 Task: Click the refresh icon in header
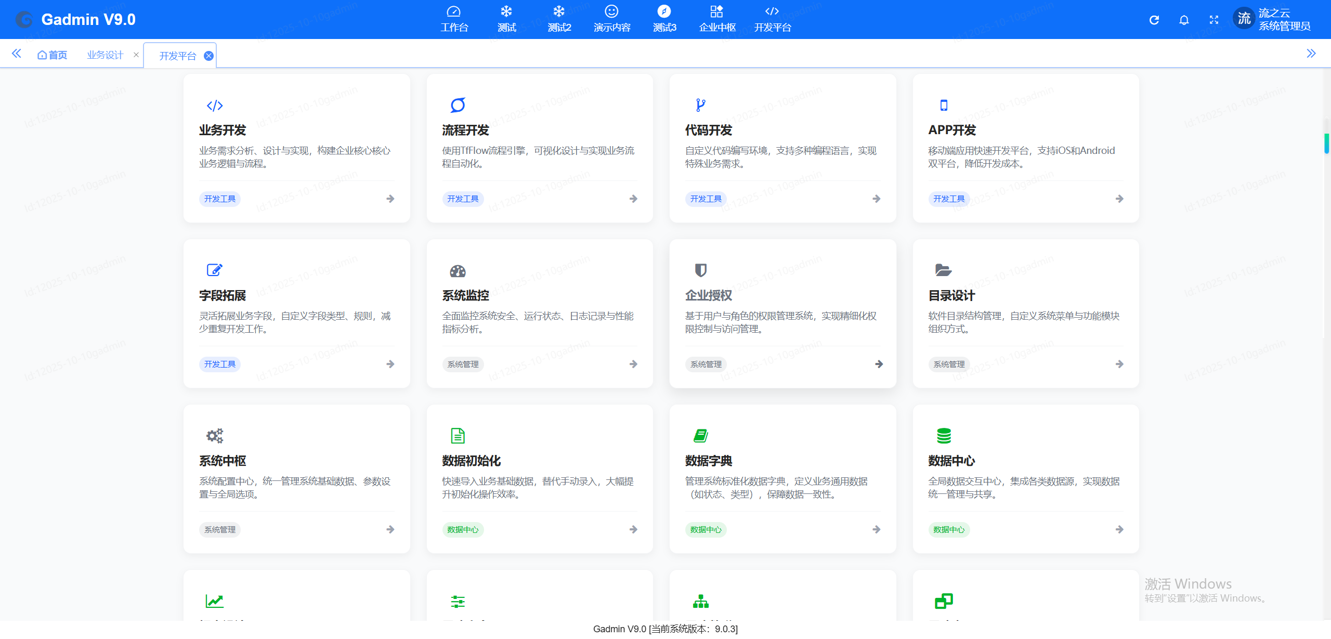pyautogui.click(x=1154, y=20)
